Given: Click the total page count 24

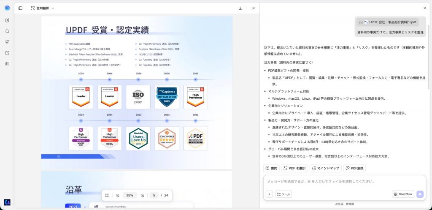Looking at the screenshot, I should [166, 195].
